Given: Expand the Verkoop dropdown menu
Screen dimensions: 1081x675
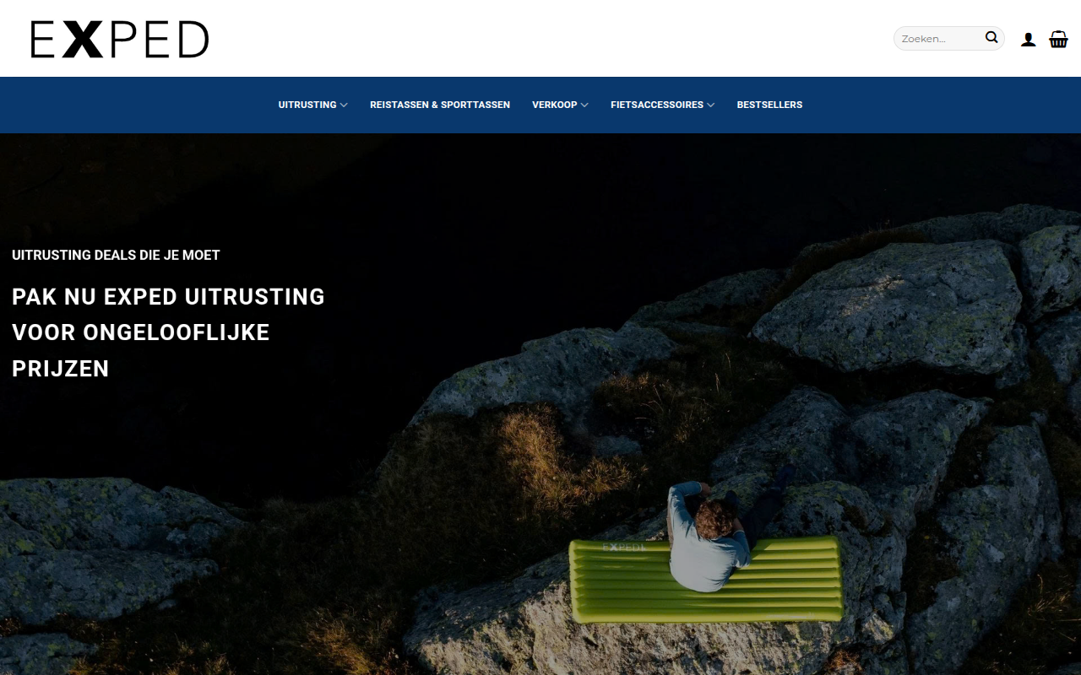Looking at the screenshot, I should click(560, 105).
